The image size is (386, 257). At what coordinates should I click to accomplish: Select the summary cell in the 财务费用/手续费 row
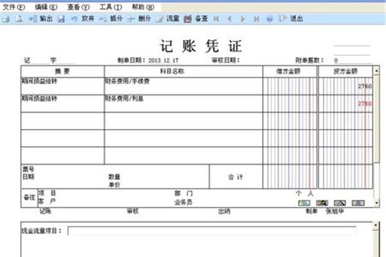coord(62,86)
